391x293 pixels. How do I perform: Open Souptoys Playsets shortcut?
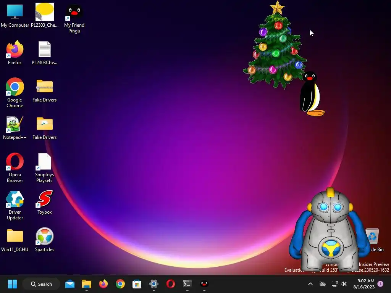click(45, 168)
